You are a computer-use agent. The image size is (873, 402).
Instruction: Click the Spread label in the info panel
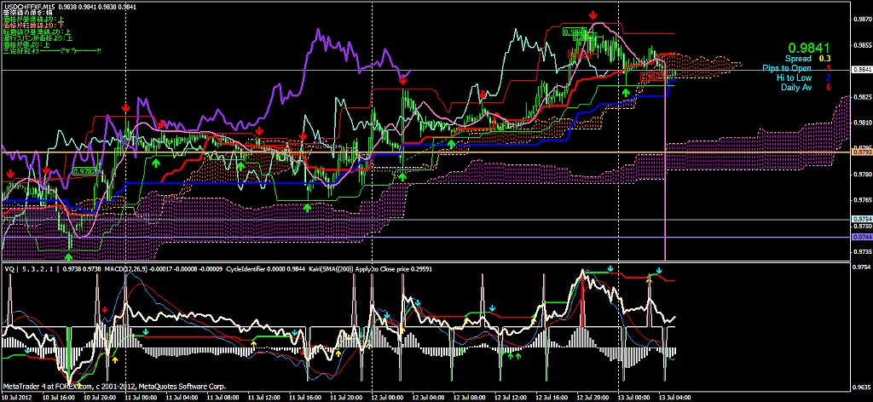[x=799, y=58]
